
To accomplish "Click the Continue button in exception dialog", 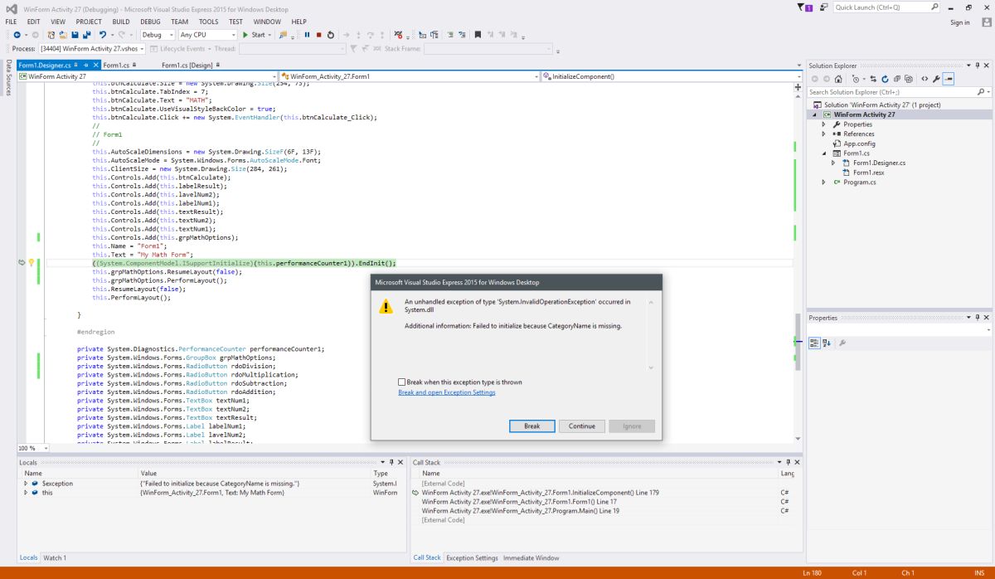I will pos(581,426).
